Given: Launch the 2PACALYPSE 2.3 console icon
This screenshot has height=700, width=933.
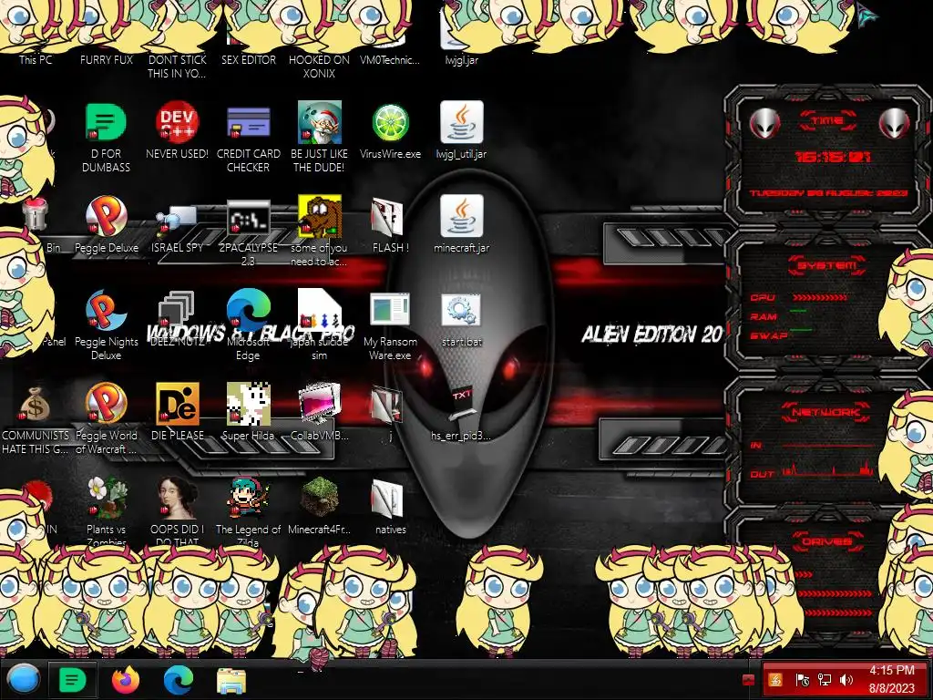Looking at the screenshot, I should point(248,218).
